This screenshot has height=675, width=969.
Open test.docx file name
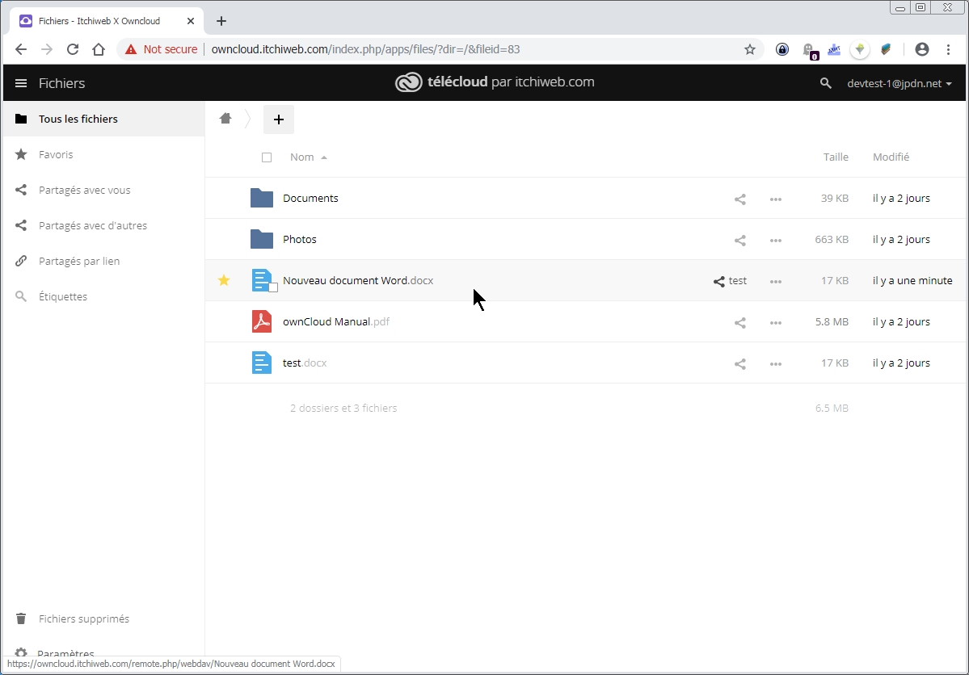304,363
